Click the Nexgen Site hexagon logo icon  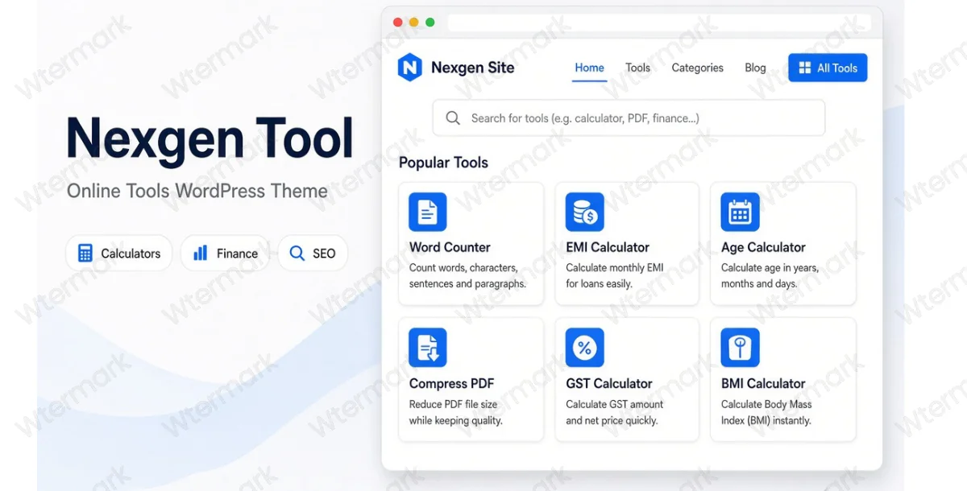coord(409,68)
